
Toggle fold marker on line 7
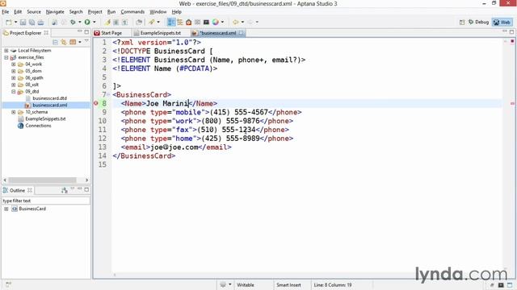pyautogui.click(x=108, y=95)
